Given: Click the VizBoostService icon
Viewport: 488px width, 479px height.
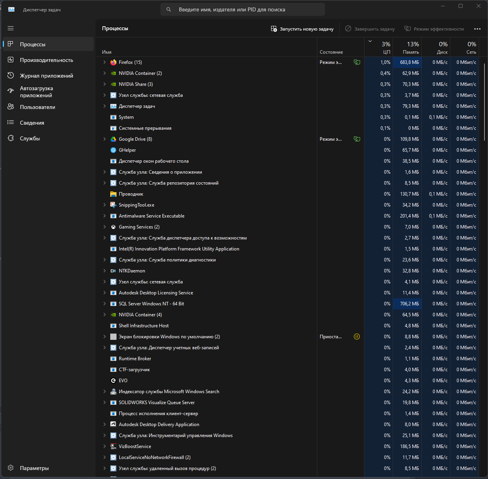Looking at the screenshot, I should (113, 446).
